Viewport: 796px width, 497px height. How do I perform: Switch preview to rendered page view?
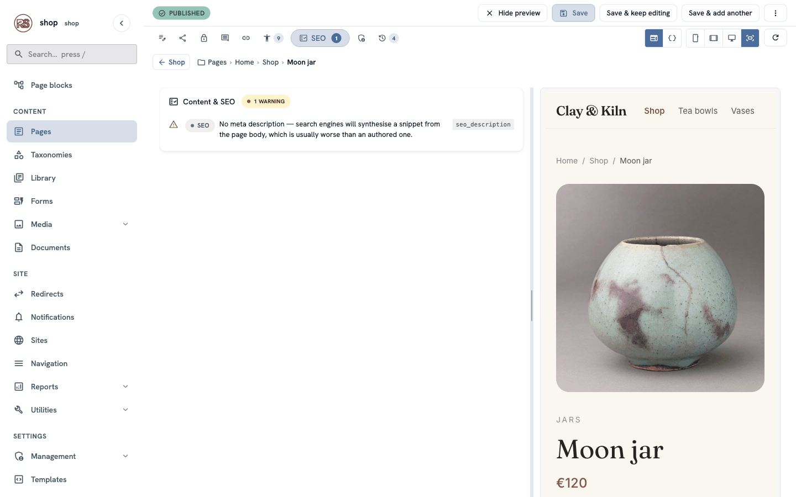(654, 38)
